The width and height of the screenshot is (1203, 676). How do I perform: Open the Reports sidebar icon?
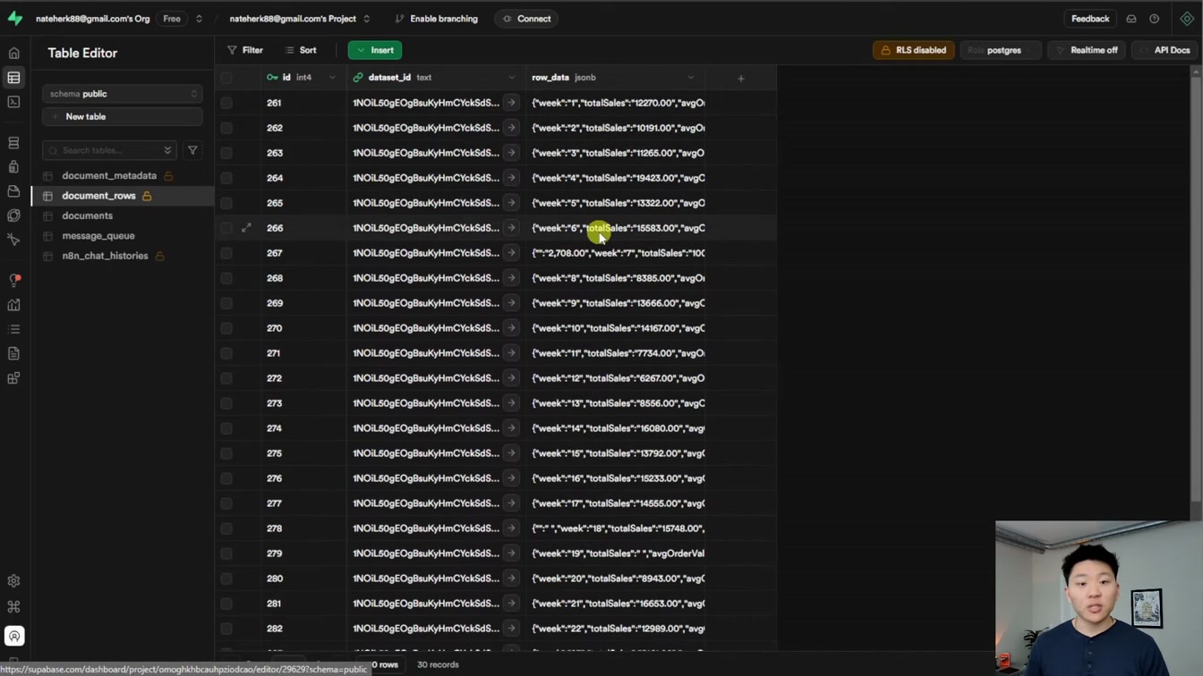pos(13,305)
